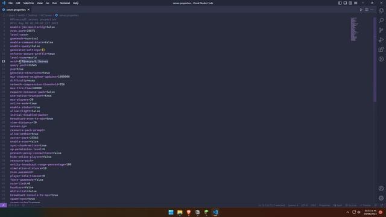Click the difficulty=easy line

22,80
